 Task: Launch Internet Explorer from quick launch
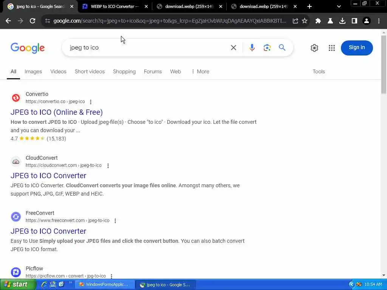coord(44,285)
